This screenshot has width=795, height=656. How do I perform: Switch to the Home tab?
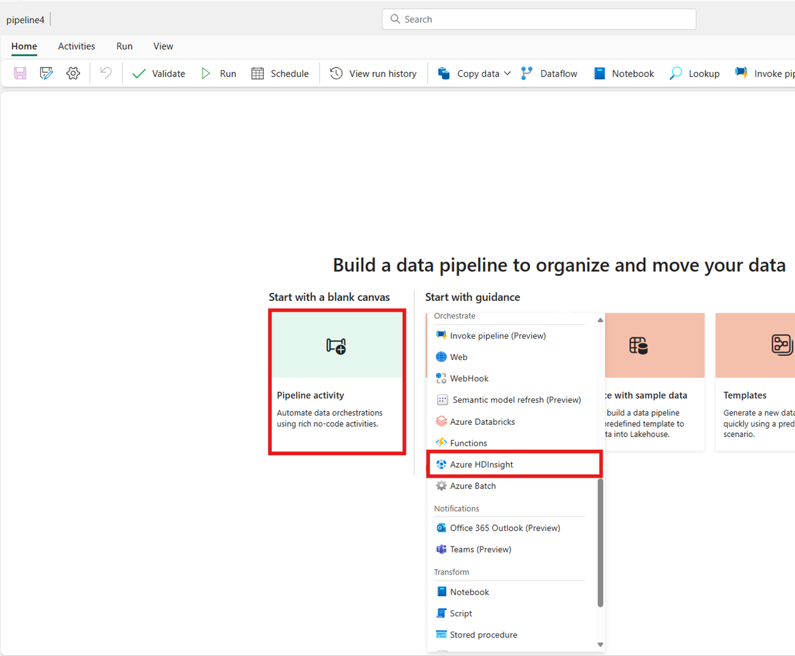tap(24, 46)
